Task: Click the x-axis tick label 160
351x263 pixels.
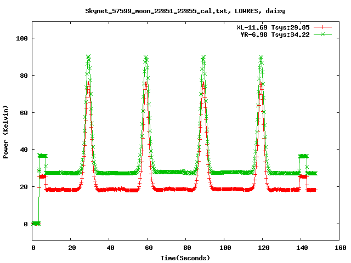Action: click(x=340, y=248)
